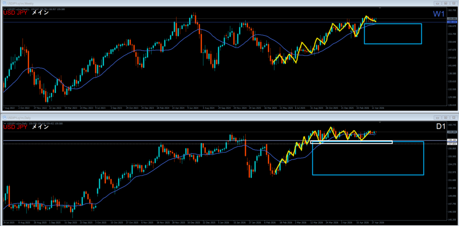Click the W1 timeframe label
Viewport: 459px width, 226px height.
(x=438, y=14)
